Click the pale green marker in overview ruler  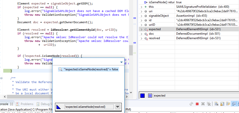pyautogui.click(x=135, y=53)
